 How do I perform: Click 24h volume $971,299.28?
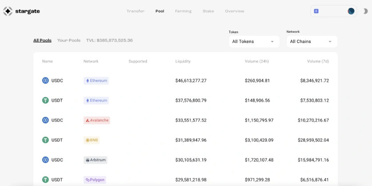257,180
